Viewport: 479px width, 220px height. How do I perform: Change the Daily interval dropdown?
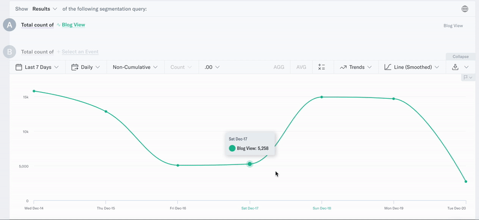86,67
